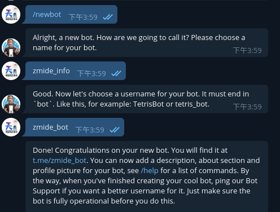Select the 'Alright, a new bot' message
280x212 pixels.
coord(147,43)
